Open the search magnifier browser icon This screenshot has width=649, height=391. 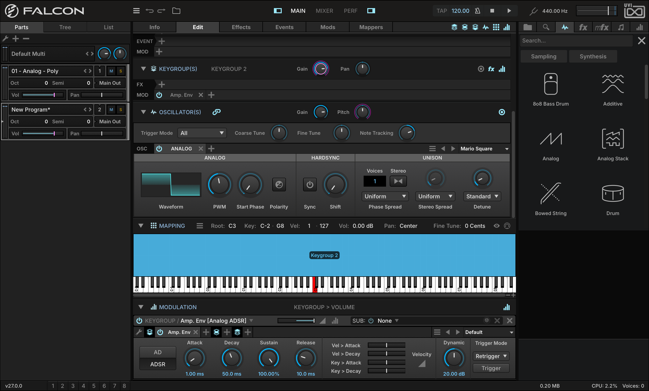pyautogui.click(x=546, y=27)
